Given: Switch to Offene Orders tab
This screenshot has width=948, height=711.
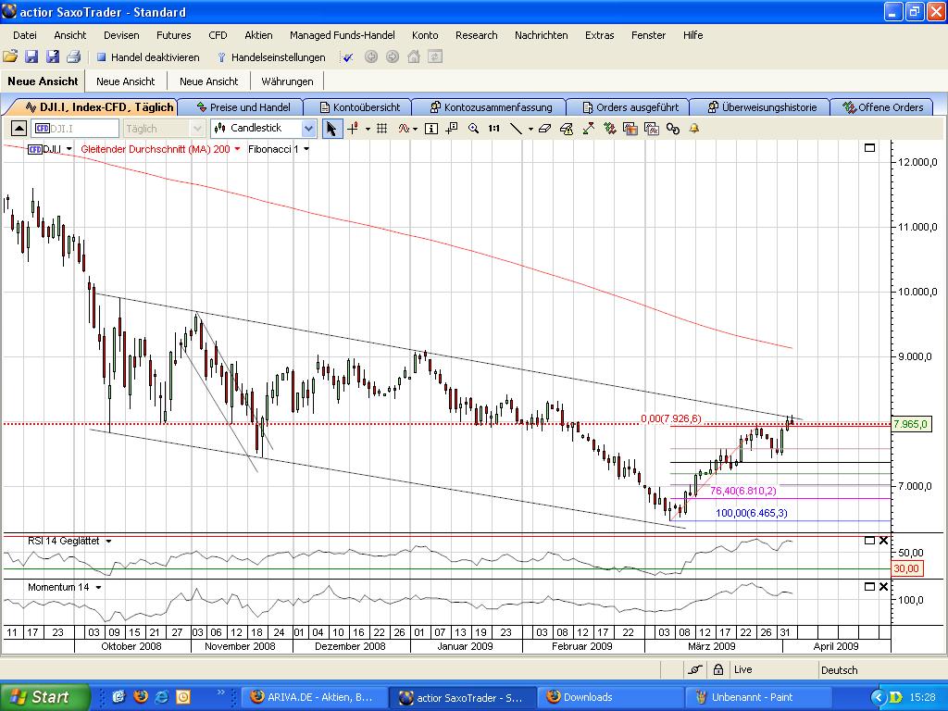Looking at the screenshot, I should point(883,107).
